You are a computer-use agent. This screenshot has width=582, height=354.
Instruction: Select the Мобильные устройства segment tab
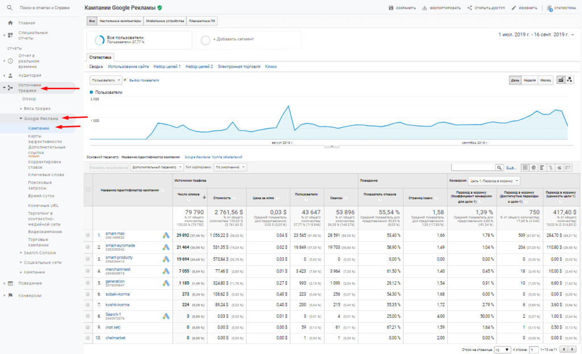[165, 21]
